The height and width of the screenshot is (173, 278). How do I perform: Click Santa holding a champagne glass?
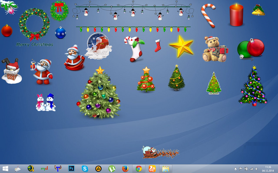42,72
